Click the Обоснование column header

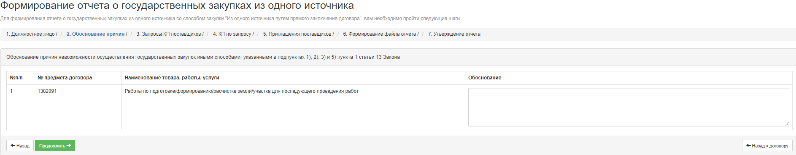coord(485,78)
